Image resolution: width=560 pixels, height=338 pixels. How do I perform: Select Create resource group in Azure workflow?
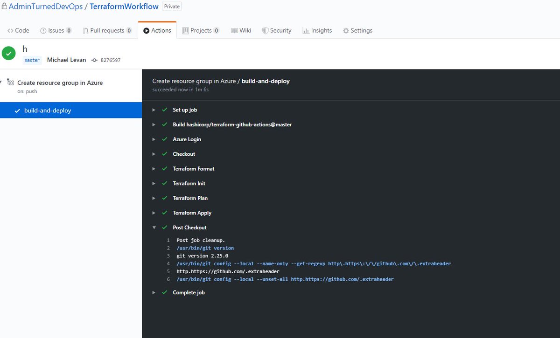pyautogui.click(x=60, y=83)
